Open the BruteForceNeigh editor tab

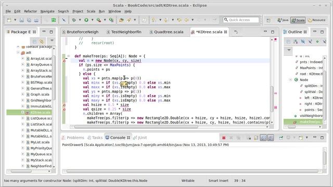click(81, 32)
